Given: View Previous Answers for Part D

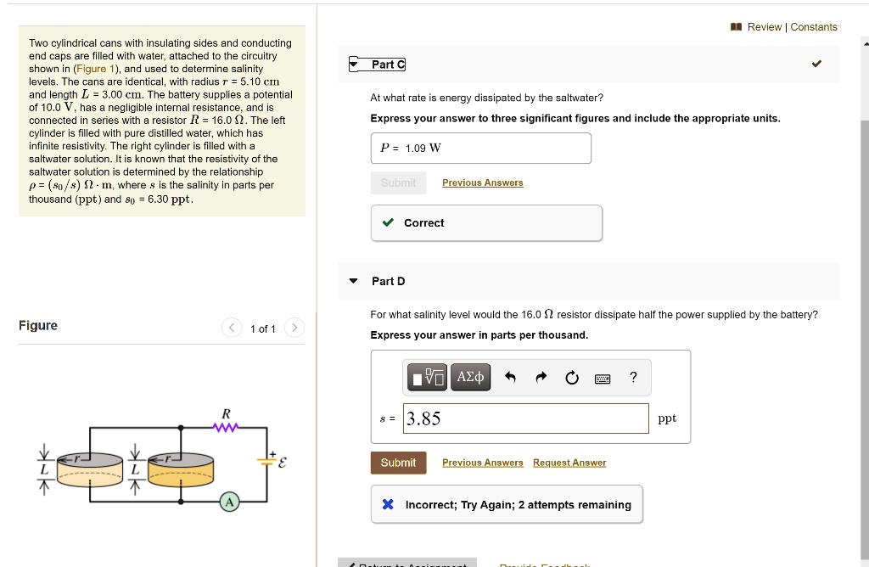Looking at the screenshot, I should 482,463.
